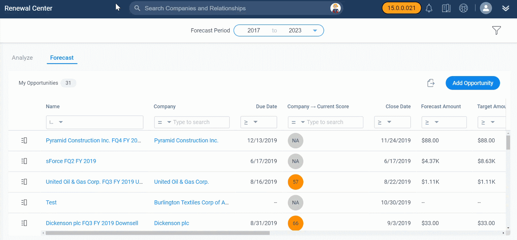Open United Oil & Gas Corp. FQ3 opportunity

point(94,182)
